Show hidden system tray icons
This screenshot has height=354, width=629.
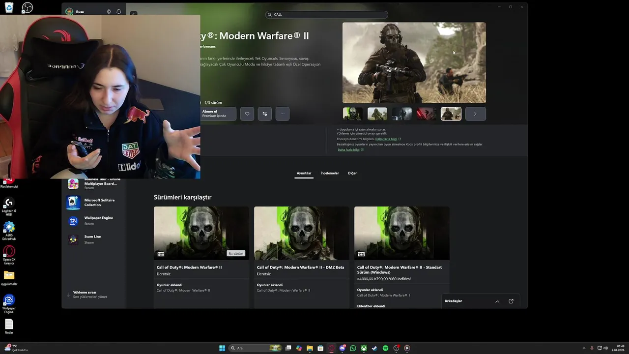click(x=584, y=348)
